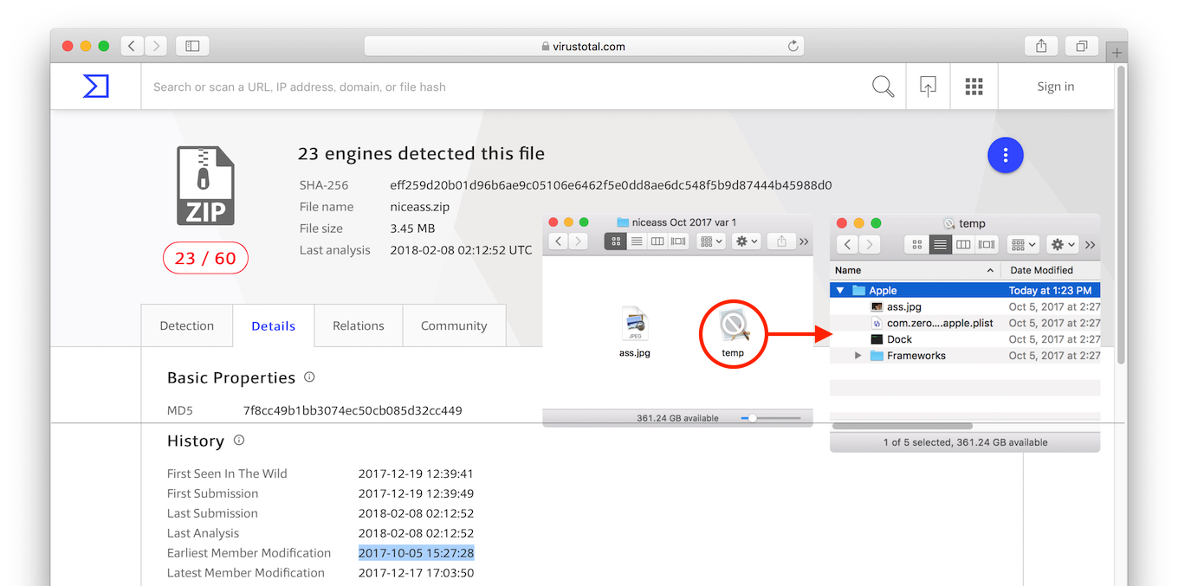This screenshot has height=586, width=1178.
Task: Click info icon beside Basic Properties
Action: [x=309, y=377]
